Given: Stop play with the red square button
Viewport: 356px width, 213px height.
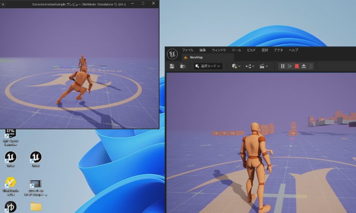Looking at the screenshot, I should pyautogui.click(x=297, y=66).
